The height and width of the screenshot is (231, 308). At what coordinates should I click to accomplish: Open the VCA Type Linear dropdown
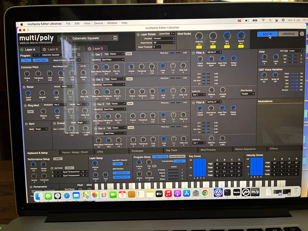click(296, 51)
